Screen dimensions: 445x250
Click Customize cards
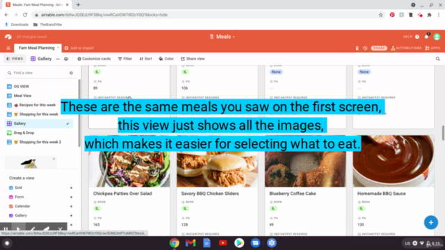pyautogui.click(x=94, y=58)
